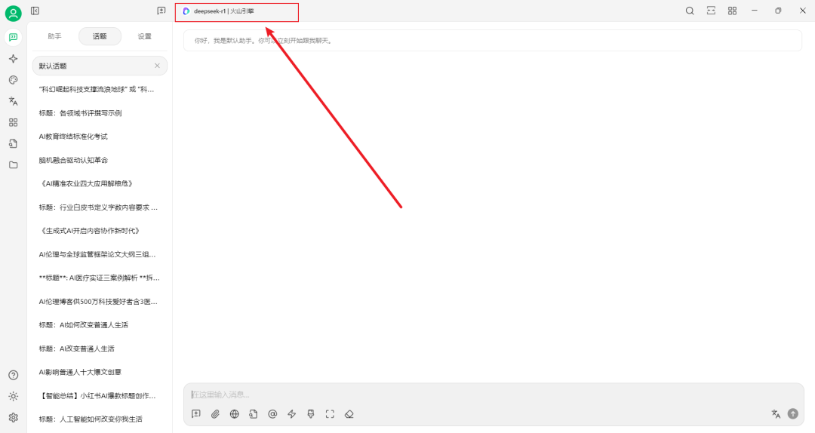Open the translate sidebar icon
Image resolution: width=815 pixels, height=433 pixels.
pos(13,101)
